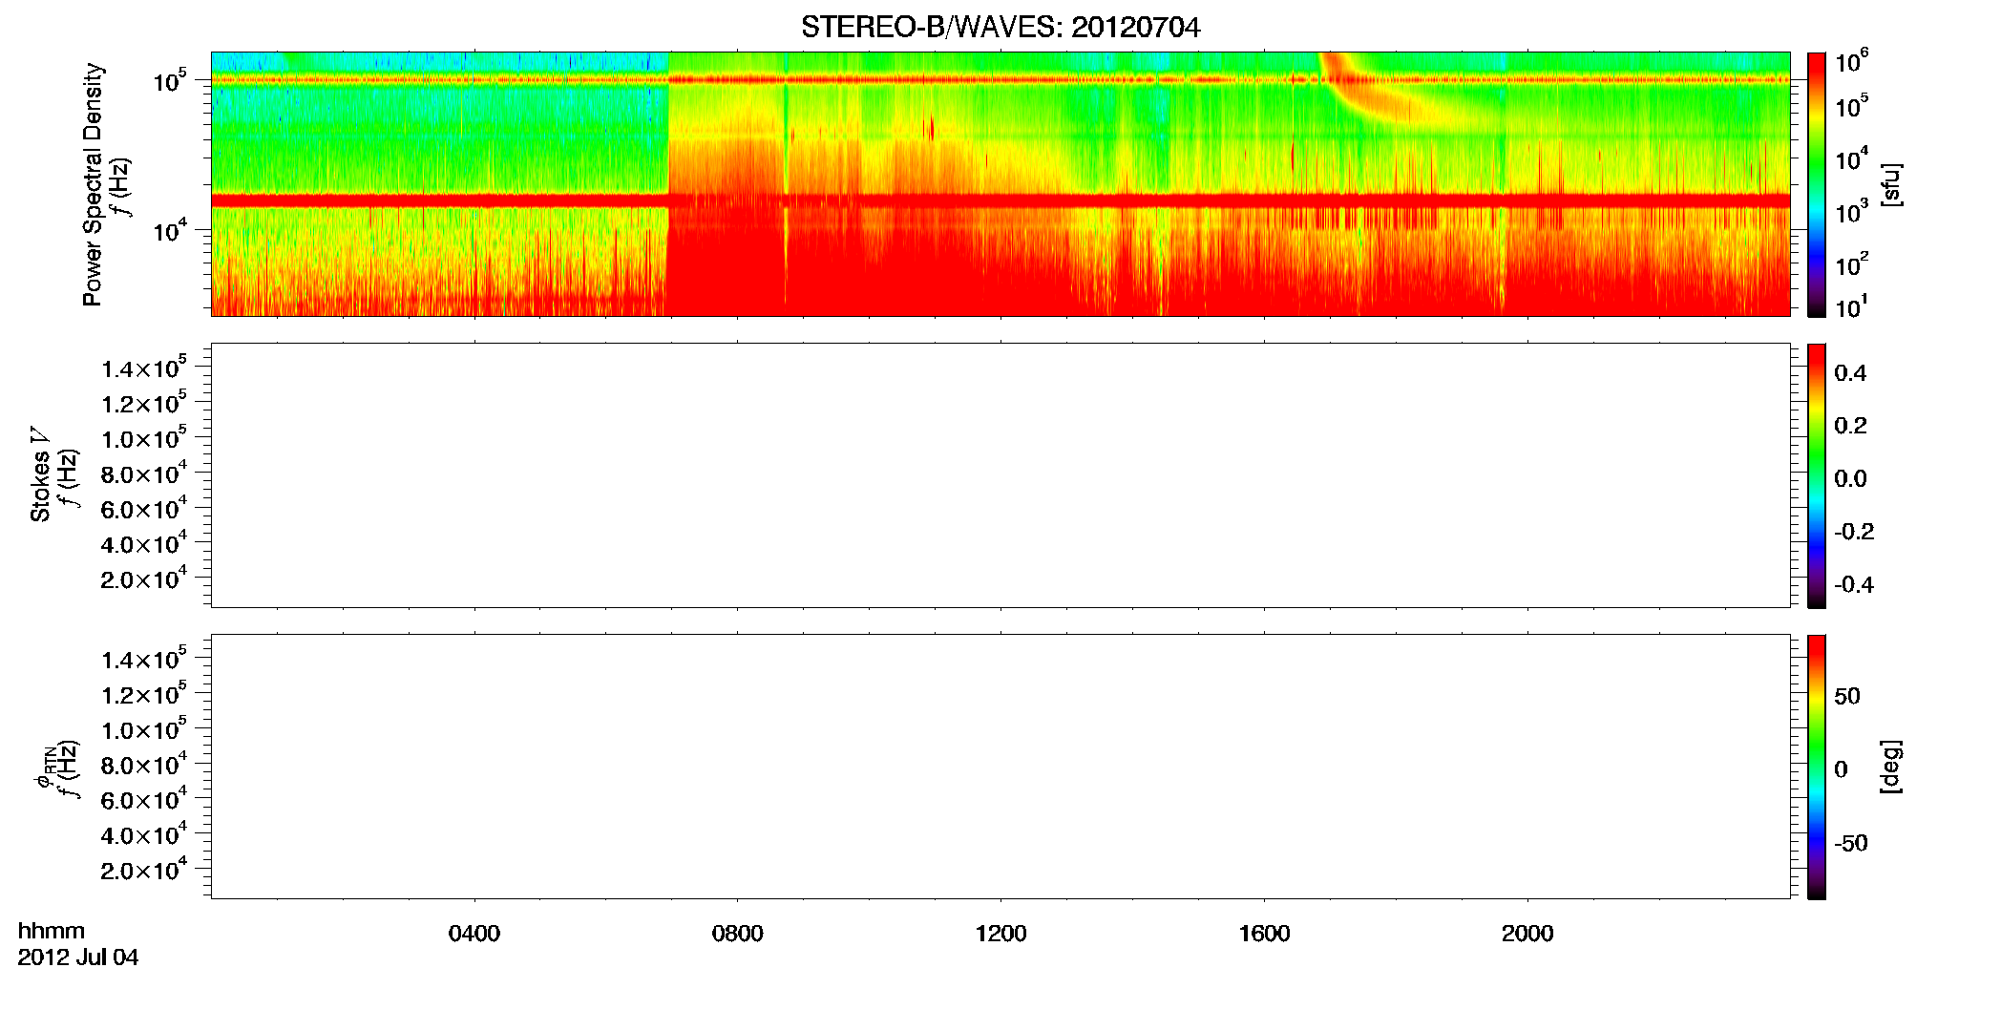Click the 0800 time tick label
The image size is (2001, 1031).
pyautogui.click(x=738, y=934)
